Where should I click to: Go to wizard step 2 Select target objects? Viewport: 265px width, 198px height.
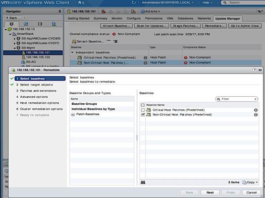[x=35, y=85]
